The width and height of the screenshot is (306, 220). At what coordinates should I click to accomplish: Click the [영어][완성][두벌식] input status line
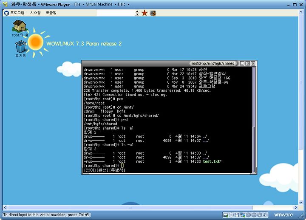click(x=105, y=170)
